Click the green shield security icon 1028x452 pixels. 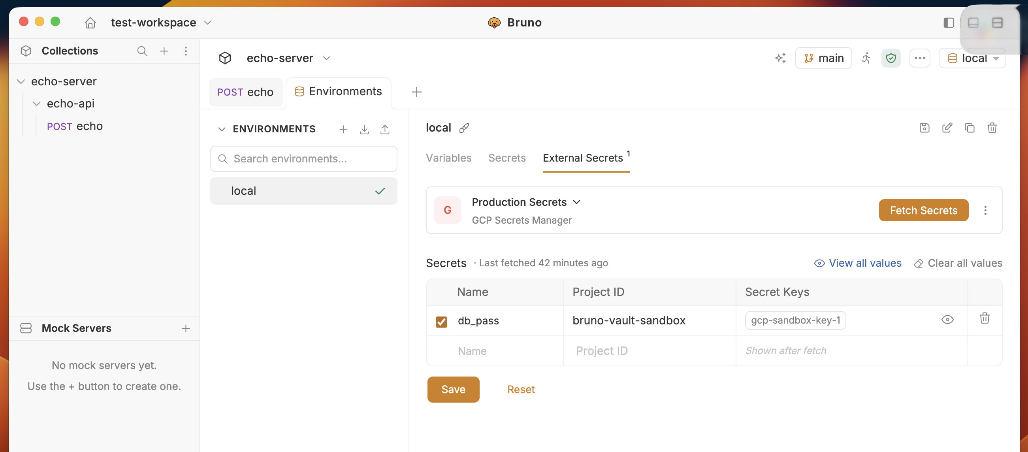point(891,58)
